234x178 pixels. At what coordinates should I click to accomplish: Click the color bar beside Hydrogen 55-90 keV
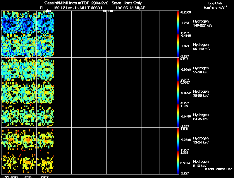[178, 69]
